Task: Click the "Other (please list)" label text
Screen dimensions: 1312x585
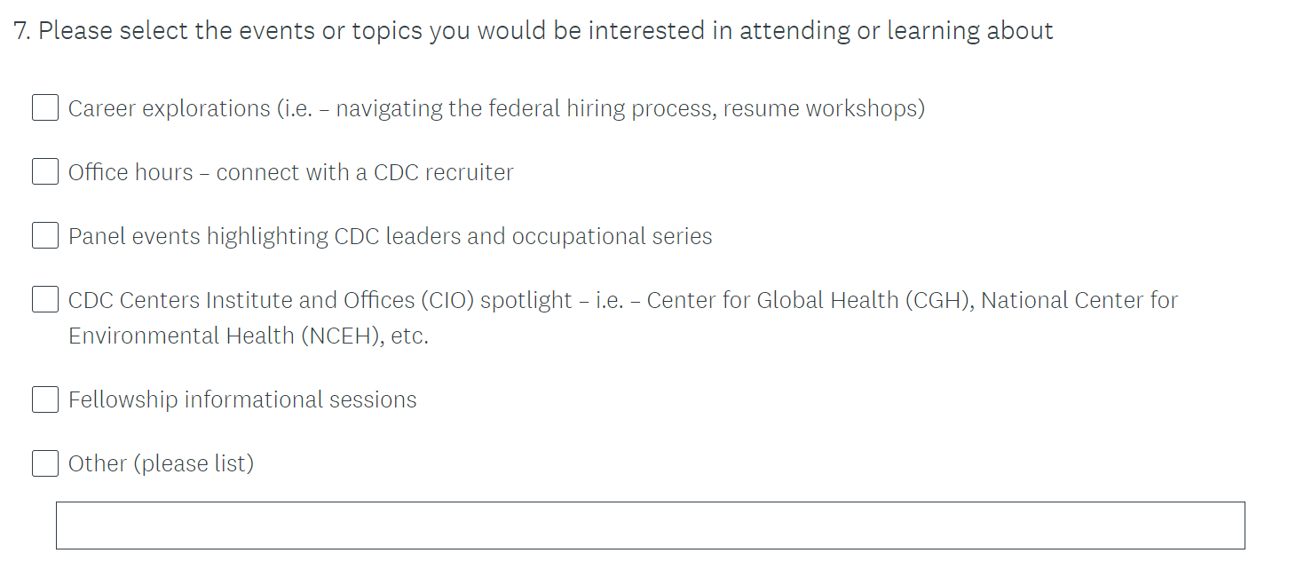Action: (x=161, y=463)
